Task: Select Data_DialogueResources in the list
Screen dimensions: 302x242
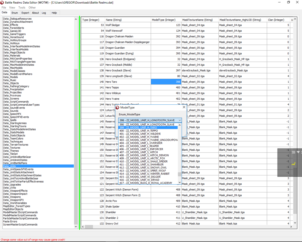Action: tap(17, 19)
